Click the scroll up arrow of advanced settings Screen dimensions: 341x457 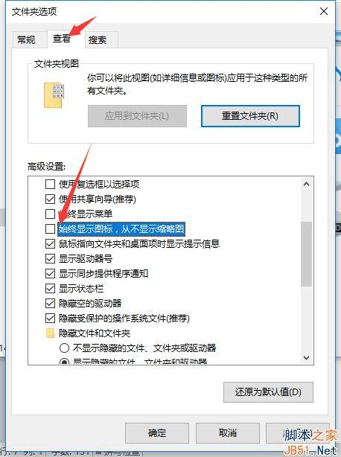point(306,184)
